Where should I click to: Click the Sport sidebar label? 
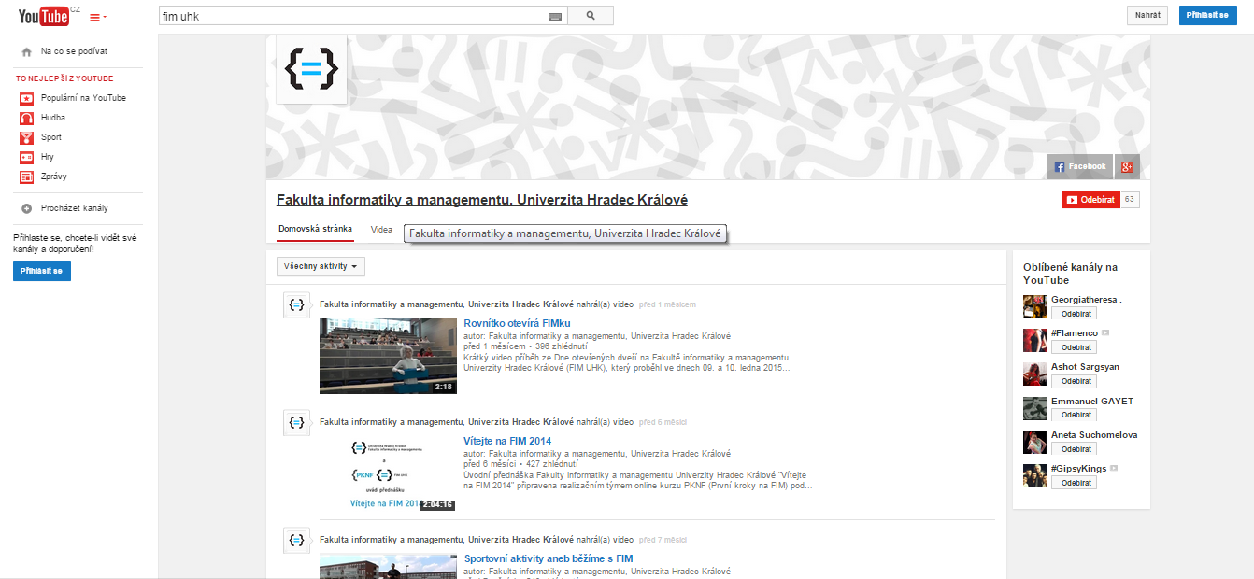[x=51, y=137]
